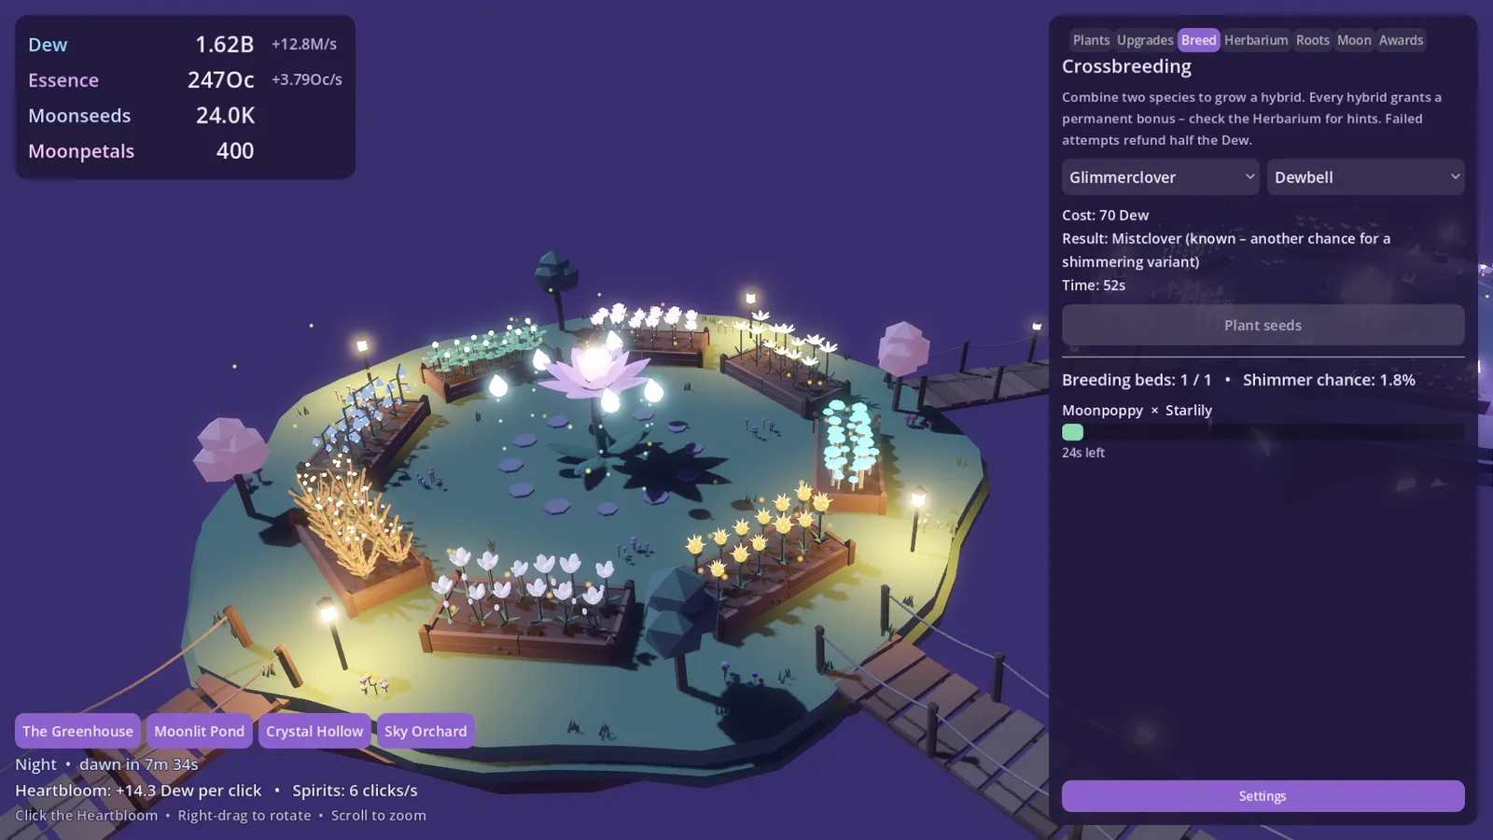This screenshot has width=1493, height=840.
Task: View the Awards tab
Action: (1401, 40)
